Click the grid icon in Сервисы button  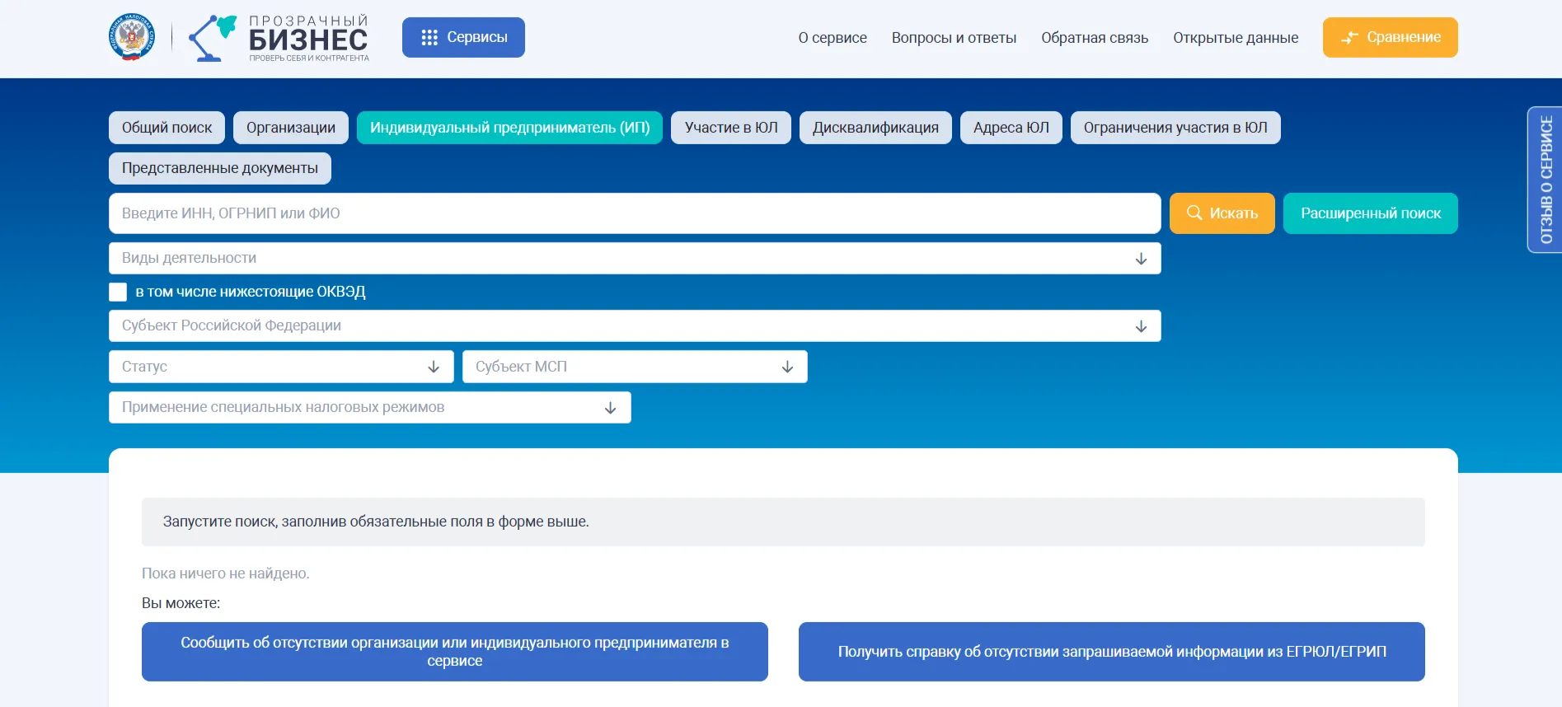point(429,38)
